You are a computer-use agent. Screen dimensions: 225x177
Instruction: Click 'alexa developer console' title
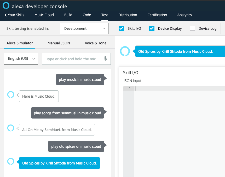(x=39, y=7)
